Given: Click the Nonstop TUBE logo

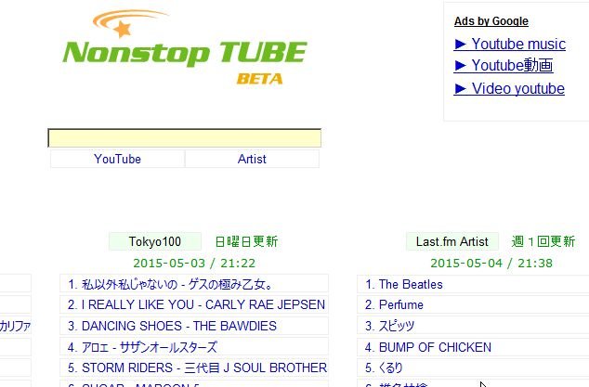Looking at the screenshot, I should (x=185, y=47).
